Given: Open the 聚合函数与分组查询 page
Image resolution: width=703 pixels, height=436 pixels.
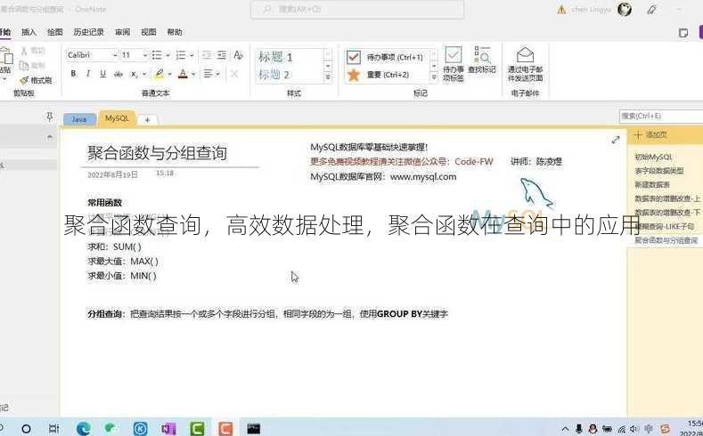Looking at the screenshot, I should tap(666, 240).
